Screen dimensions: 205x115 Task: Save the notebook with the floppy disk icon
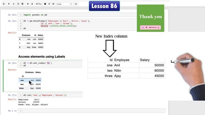(4, 4)
